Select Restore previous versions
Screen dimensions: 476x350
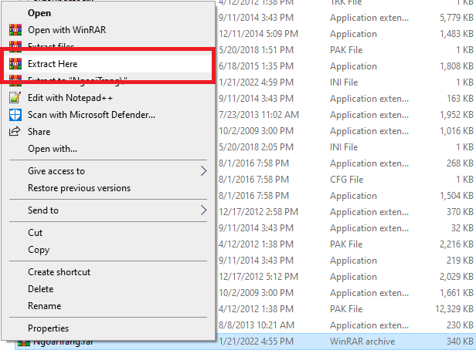(79, 188)
